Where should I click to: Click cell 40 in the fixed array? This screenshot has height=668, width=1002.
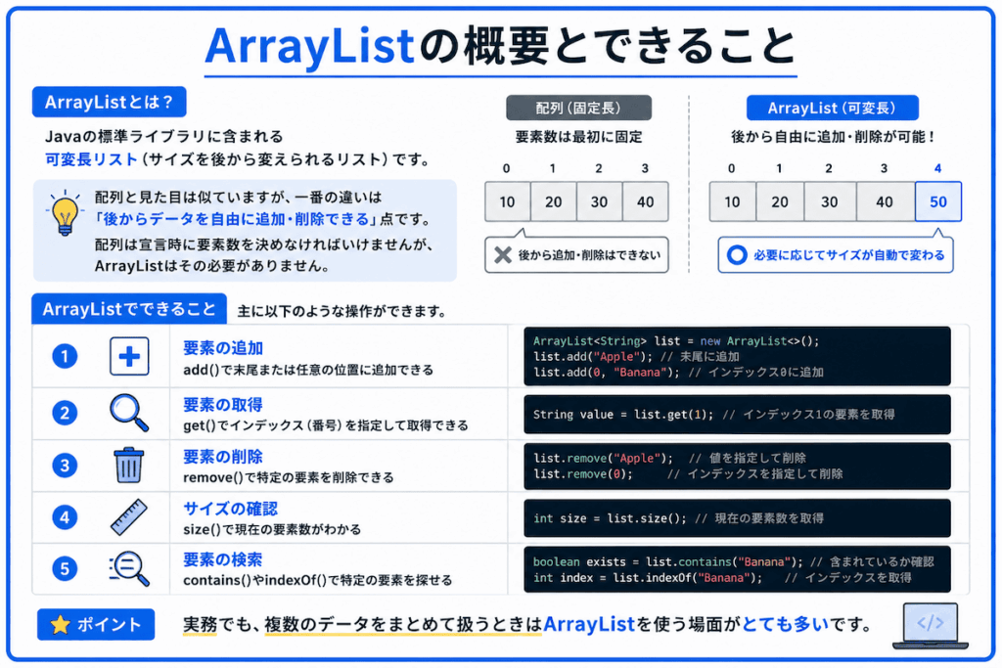[x=646, y=201]
